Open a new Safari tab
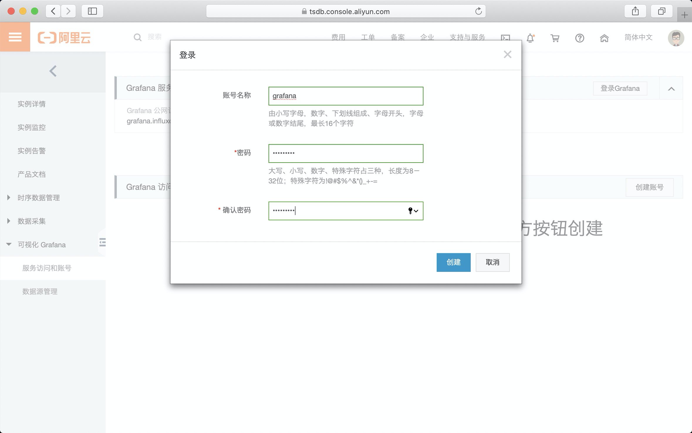The height and width of the screenshot is (433, 692). (x=684, y=15)
